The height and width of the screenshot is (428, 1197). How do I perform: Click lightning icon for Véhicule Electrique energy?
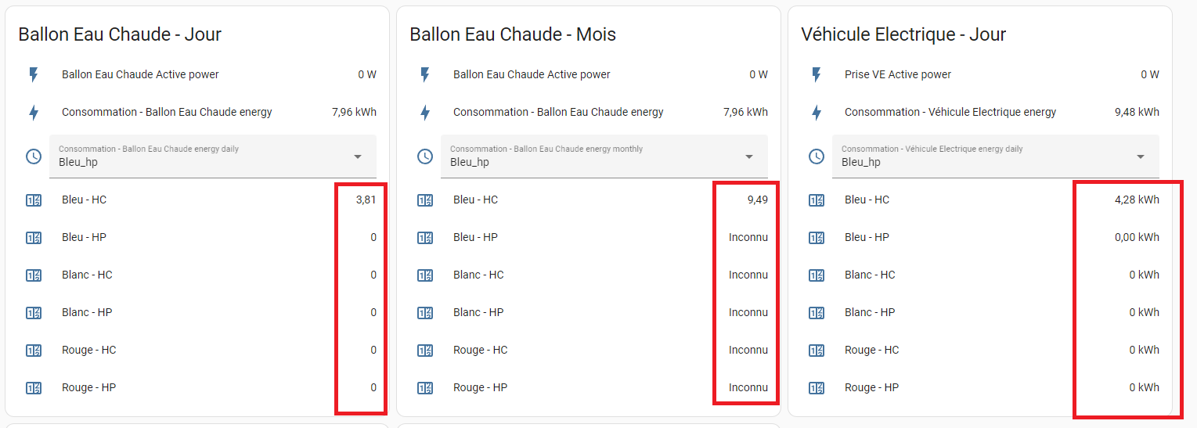point(817,113)
